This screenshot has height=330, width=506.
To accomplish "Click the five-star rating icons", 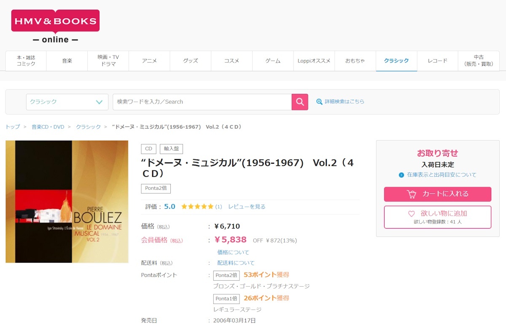I will click(x=197, y=206).
